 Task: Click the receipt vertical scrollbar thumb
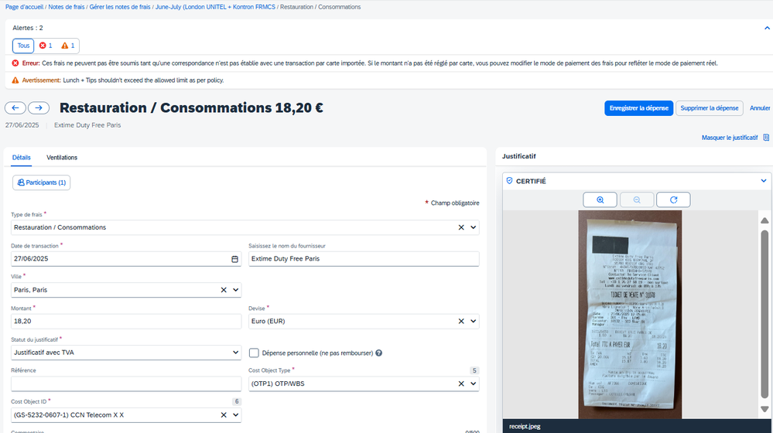pyautogui.click(x=764, y=314)
